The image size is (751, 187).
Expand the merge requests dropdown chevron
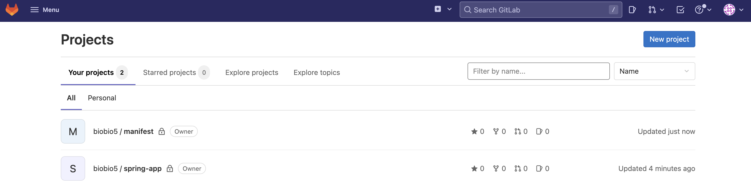662,10
